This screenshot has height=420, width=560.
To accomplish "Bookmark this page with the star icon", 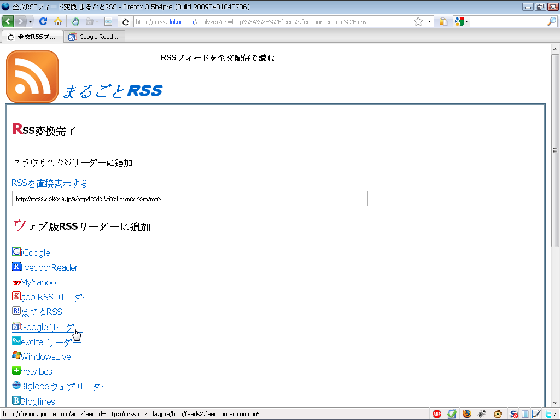I will (x=418, y=22).
